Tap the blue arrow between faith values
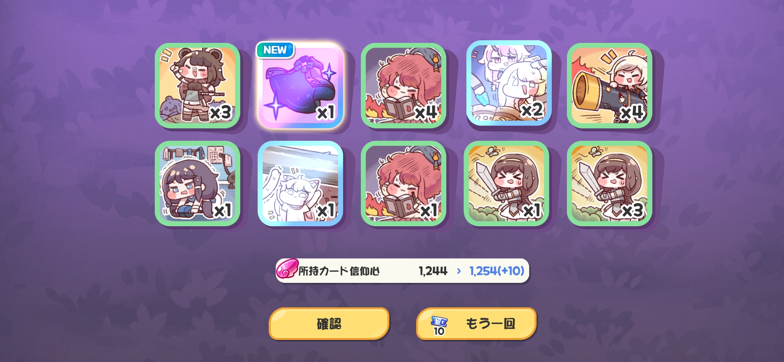Viewport: 784px width, 362px height. 459,271
